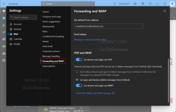The height and width of the screenshot is (112, 176).
Task: Toggle Let devices and apps use POP
Action: (x=79, y=60)
